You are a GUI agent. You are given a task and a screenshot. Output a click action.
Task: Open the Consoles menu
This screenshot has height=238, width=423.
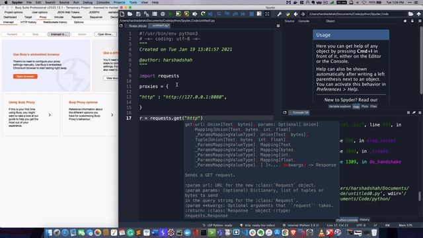coord(103,3)
